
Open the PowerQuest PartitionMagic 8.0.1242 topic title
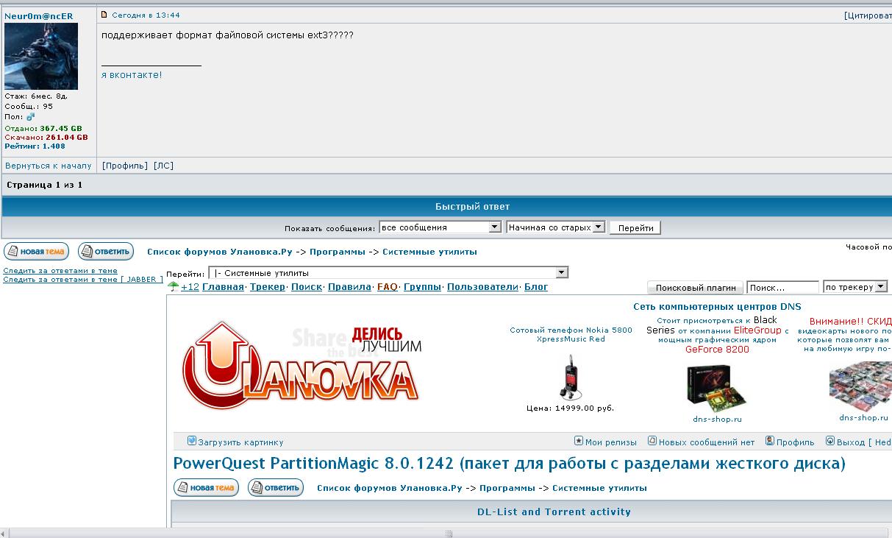510,464
